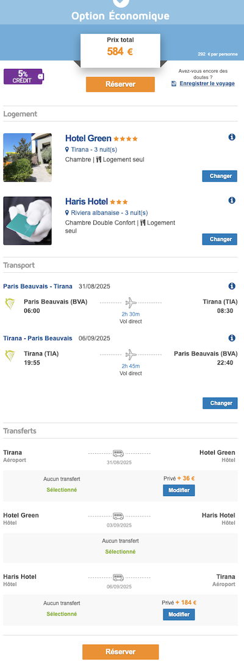
Task: Click the airplane icon on return flight
Action: (131, 355)
